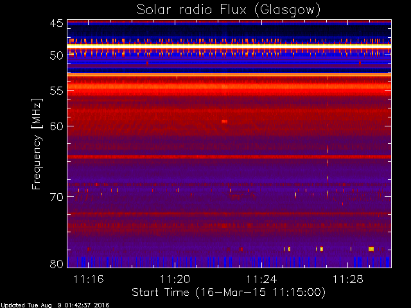The height and width of the screenshot is (308, 411).
Task: Click the bright yellow-white band near 49 MHz
Action: point(229,46)
